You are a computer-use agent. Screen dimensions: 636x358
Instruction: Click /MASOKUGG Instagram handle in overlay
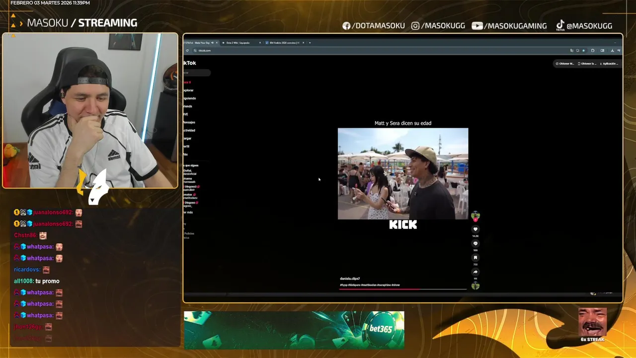point(438,26)
